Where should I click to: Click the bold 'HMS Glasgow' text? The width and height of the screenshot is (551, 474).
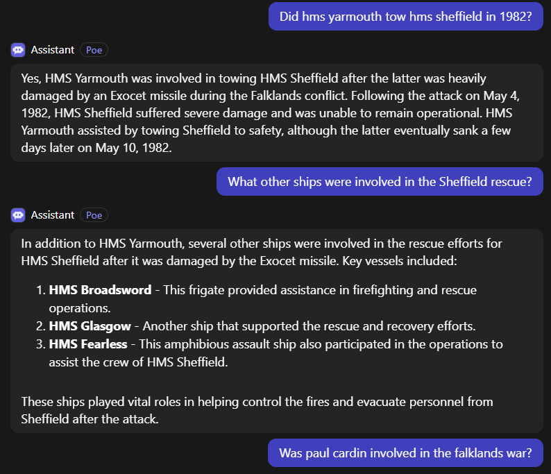92,326
